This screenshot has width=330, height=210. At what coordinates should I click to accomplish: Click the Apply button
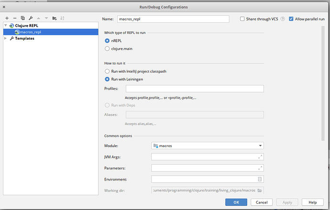[287, 202]
